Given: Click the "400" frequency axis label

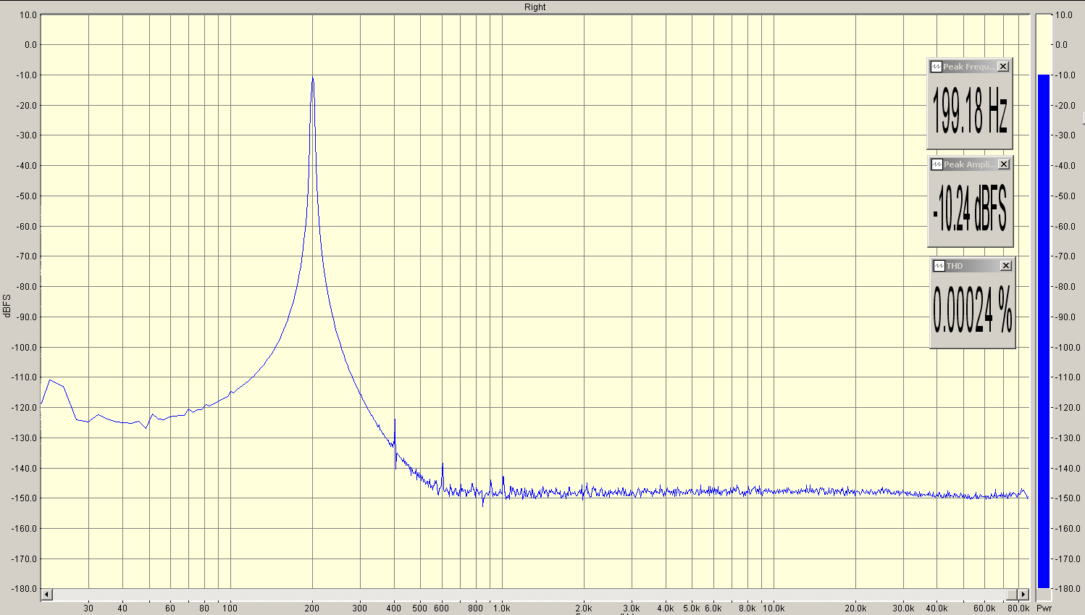Looking at the screenshot, I should 394,608.
